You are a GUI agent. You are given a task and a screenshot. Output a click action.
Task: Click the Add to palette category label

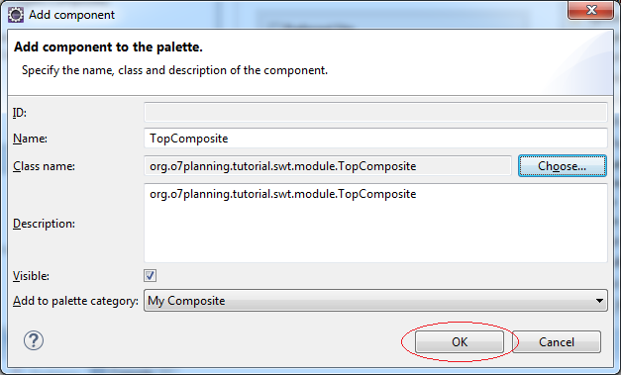tap(75, 301)
